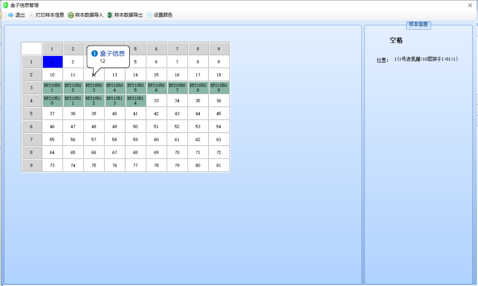Select sample cell BP210505
Image resolution: width=478 pixels, height=286 pixels.
[136, 88]
